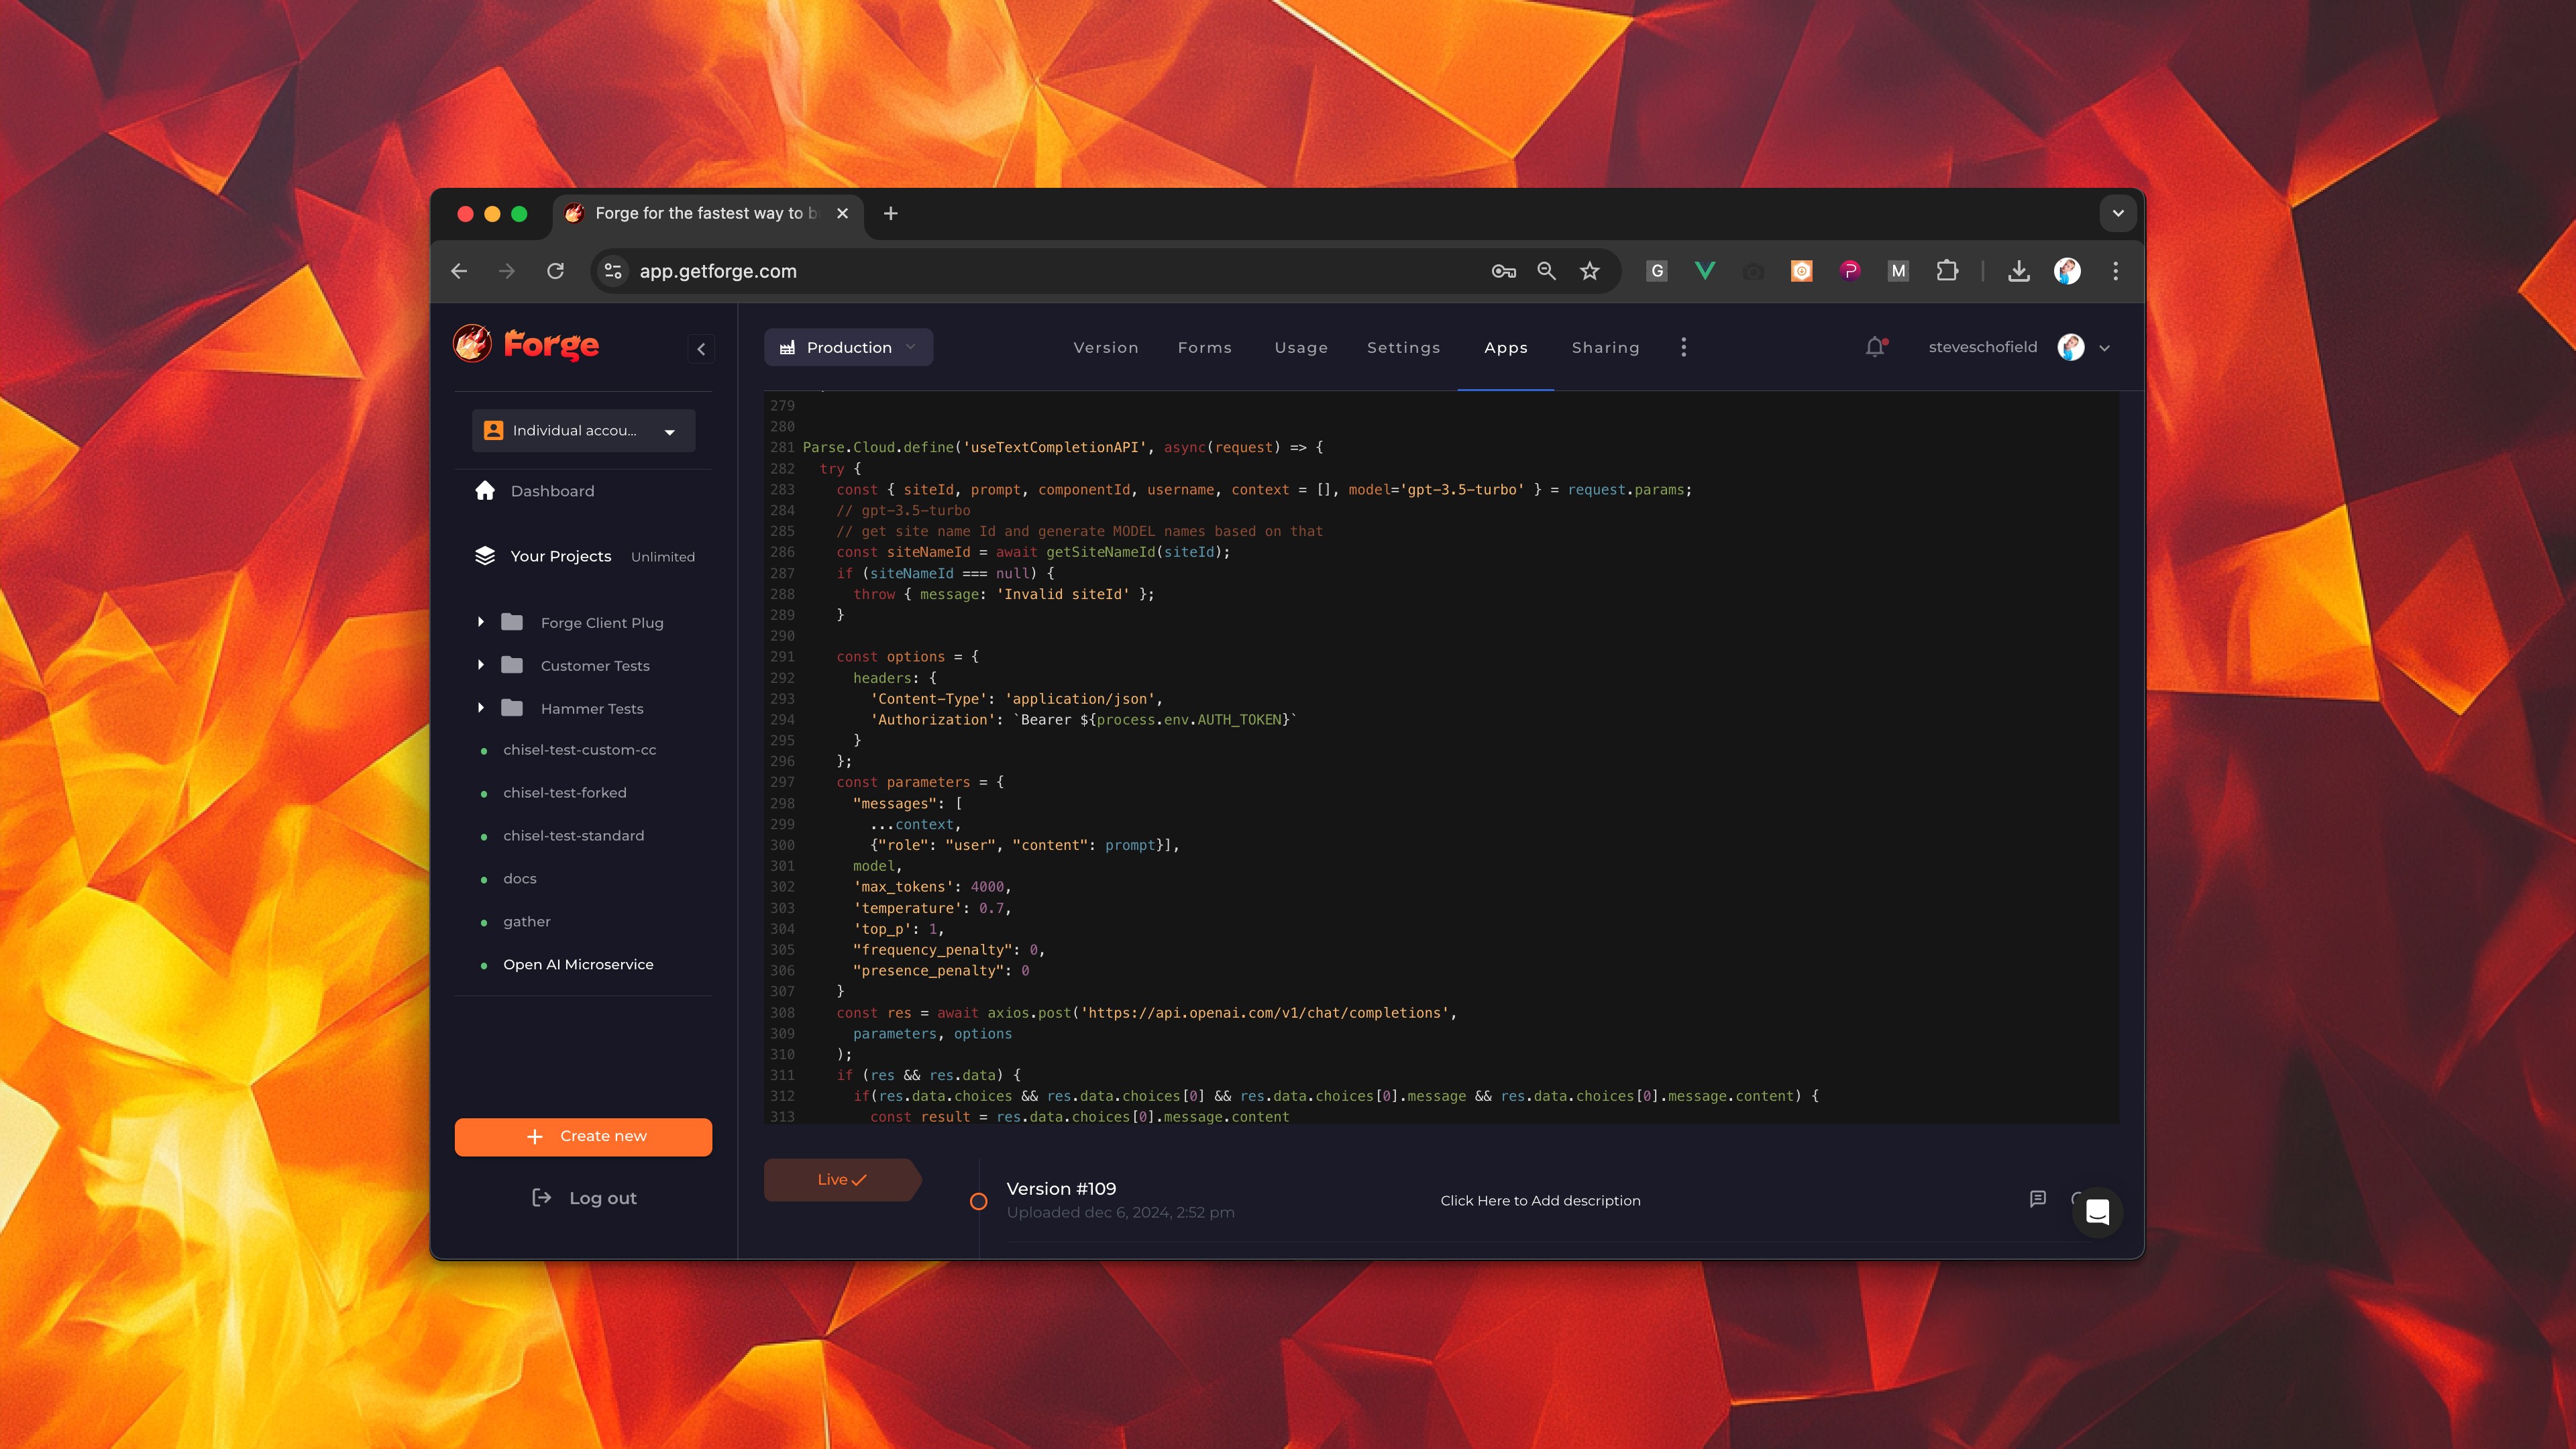
Task: Select the chisel-test-forked project
Action: click(x=565, y=793)
